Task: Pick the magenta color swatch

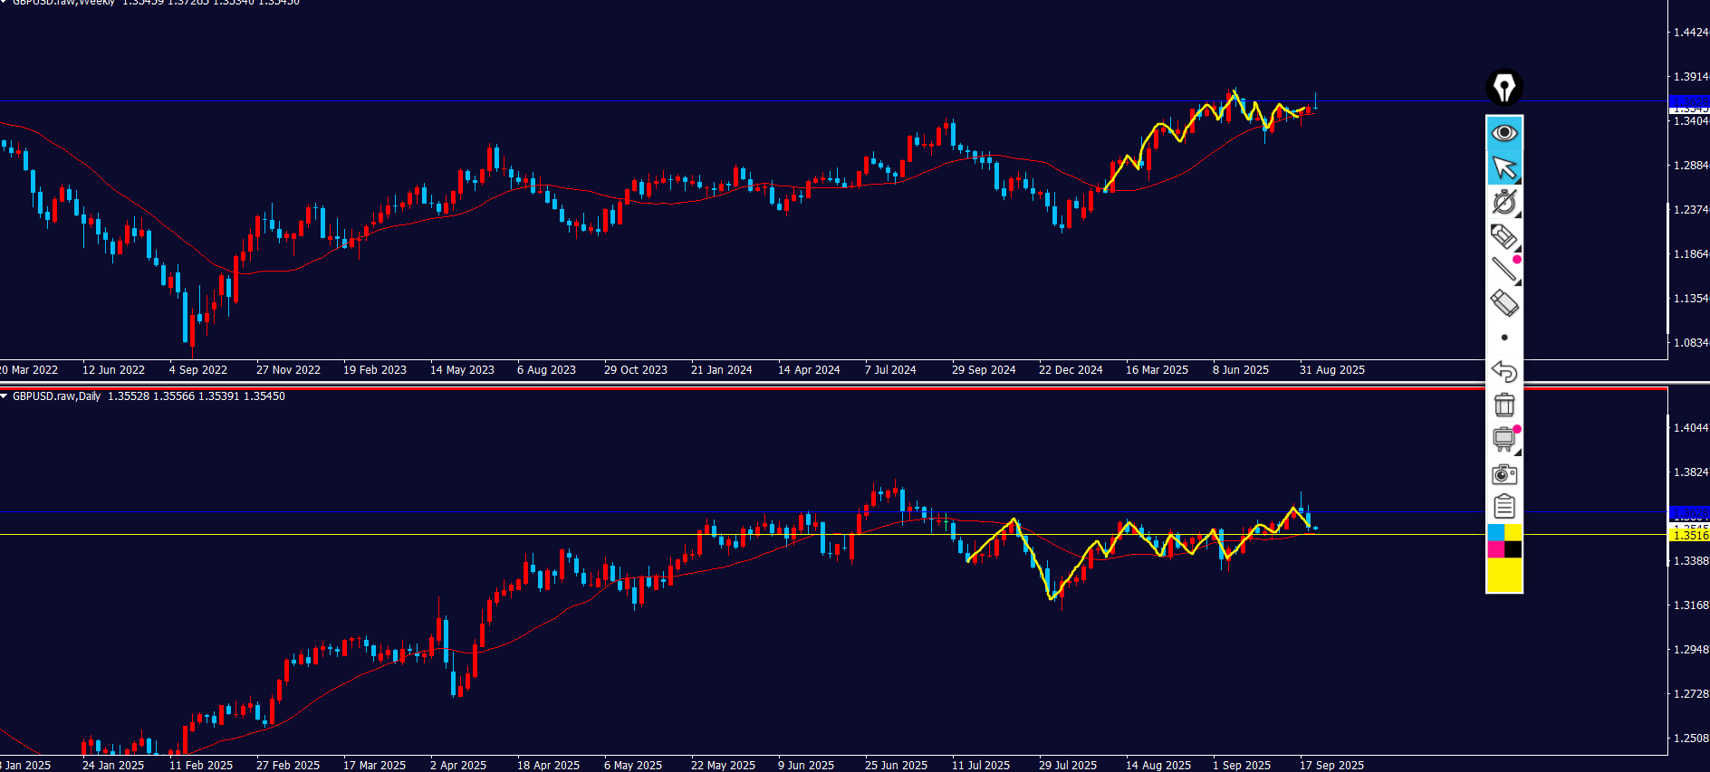Action: click(1495, 549)
